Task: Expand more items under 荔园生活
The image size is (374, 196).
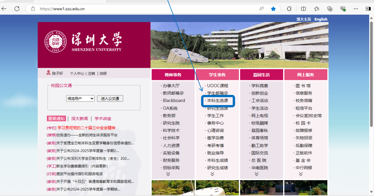Action: point(257,174)
